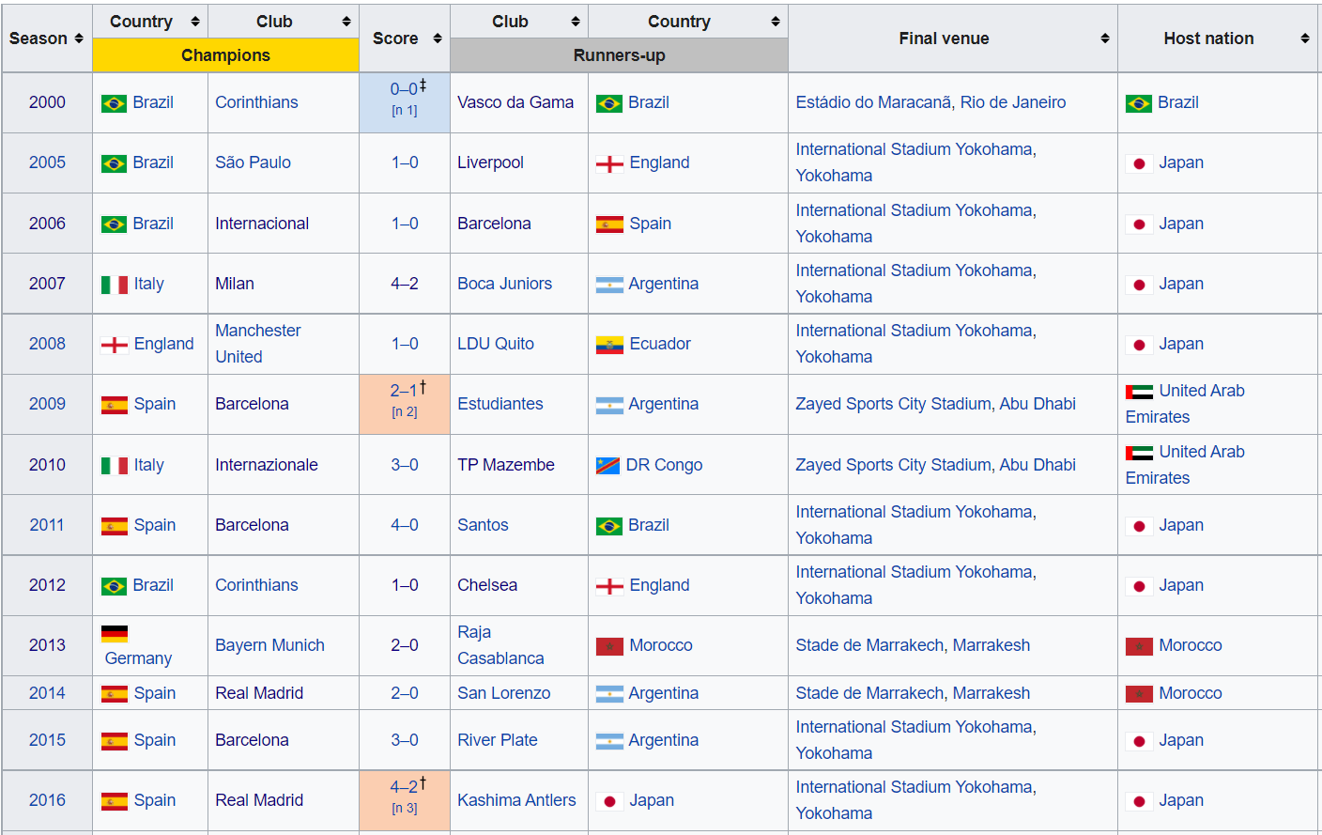This screenshot has width=1322, height=835.
Task: Open the Estádio do Maracanã venue link
Action: (874, 102)
